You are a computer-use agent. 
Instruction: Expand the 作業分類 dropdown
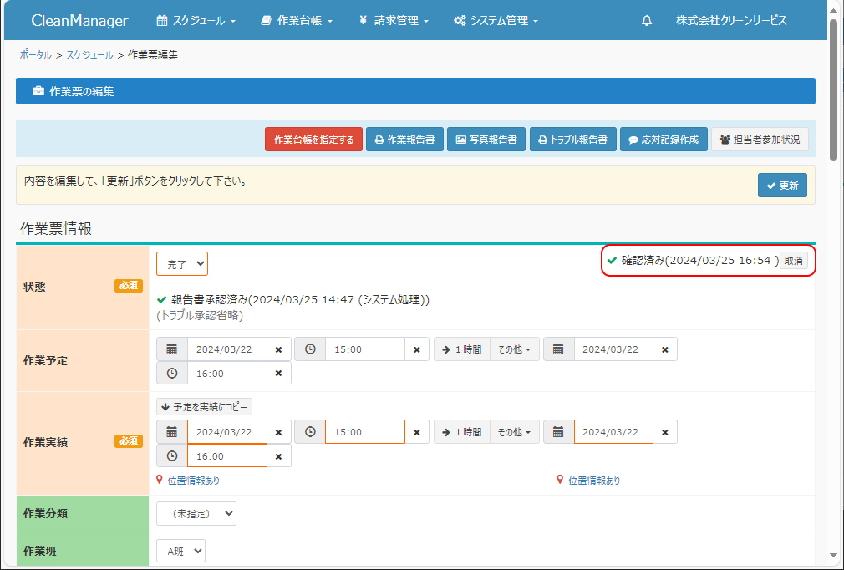click(x=196, y=513)
